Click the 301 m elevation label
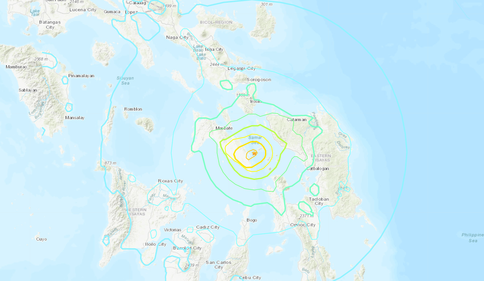484x281 pixels. 267,4
